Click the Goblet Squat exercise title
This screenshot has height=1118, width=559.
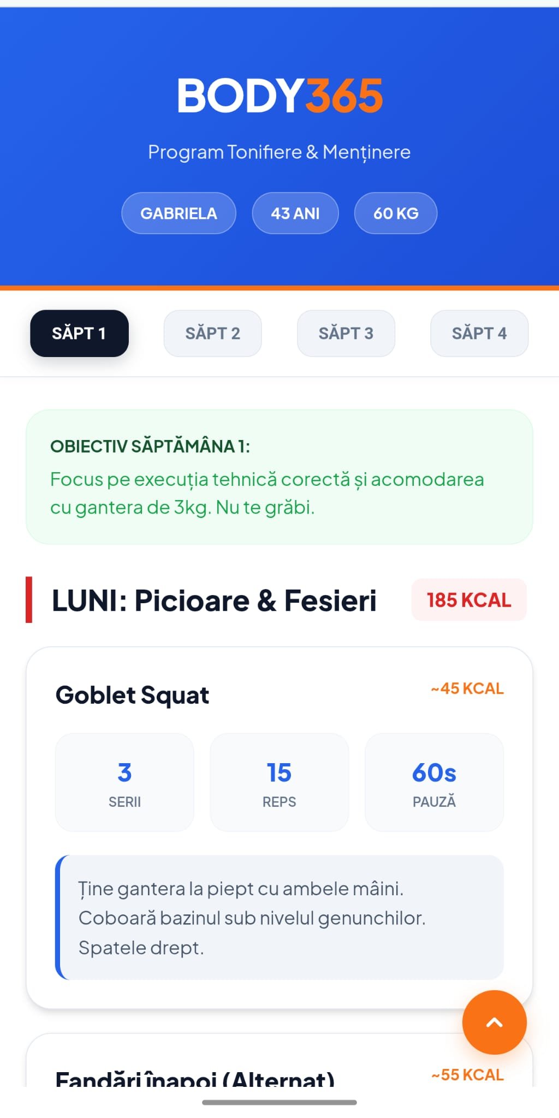[132, 695]
